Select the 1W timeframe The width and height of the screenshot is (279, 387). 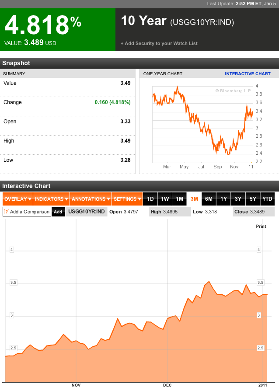(165, 199)
